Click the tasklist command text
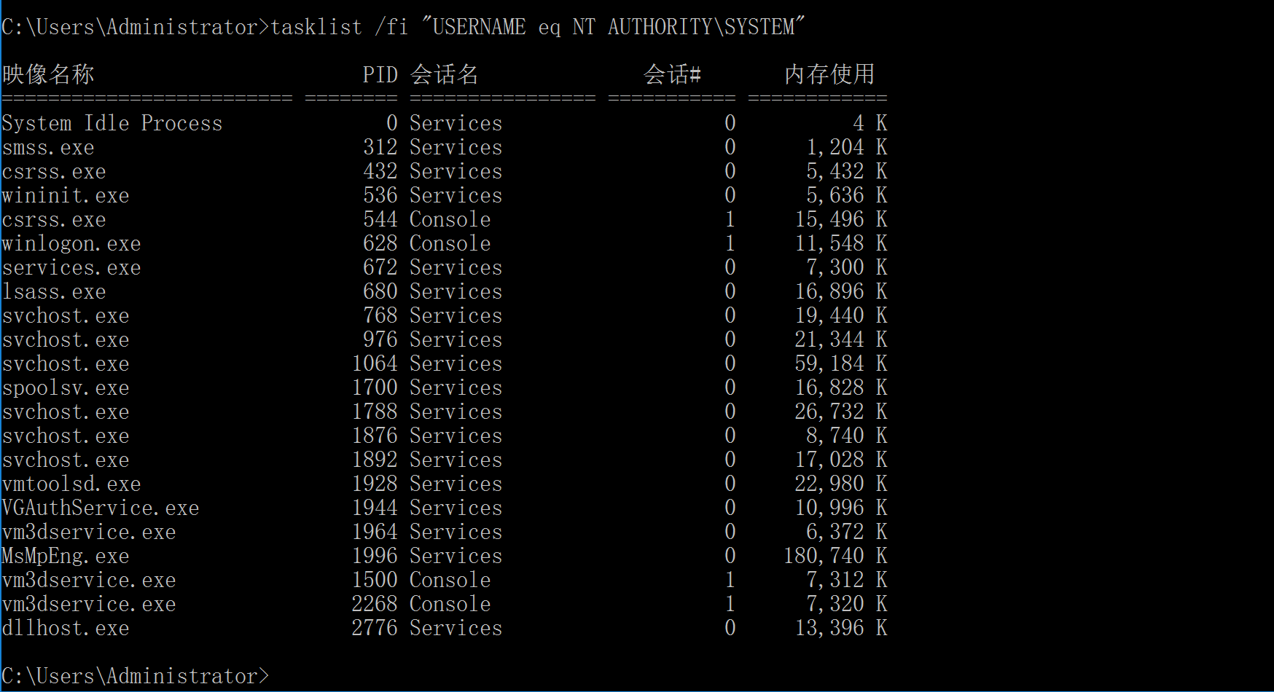This screenshot has height=692, width=1274. coord(537,27)
